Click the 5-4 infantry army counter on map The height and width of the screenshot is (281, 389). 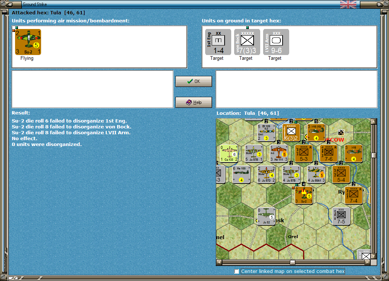tap(341, 174)
